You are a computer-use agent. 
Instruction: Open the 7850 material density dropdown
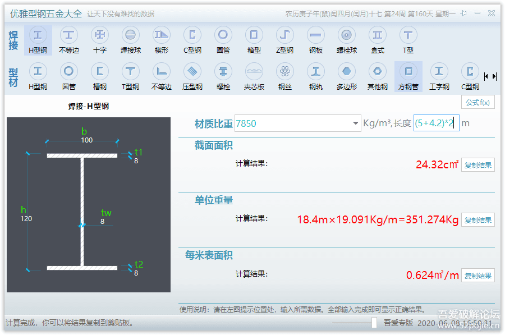point(355,123)
